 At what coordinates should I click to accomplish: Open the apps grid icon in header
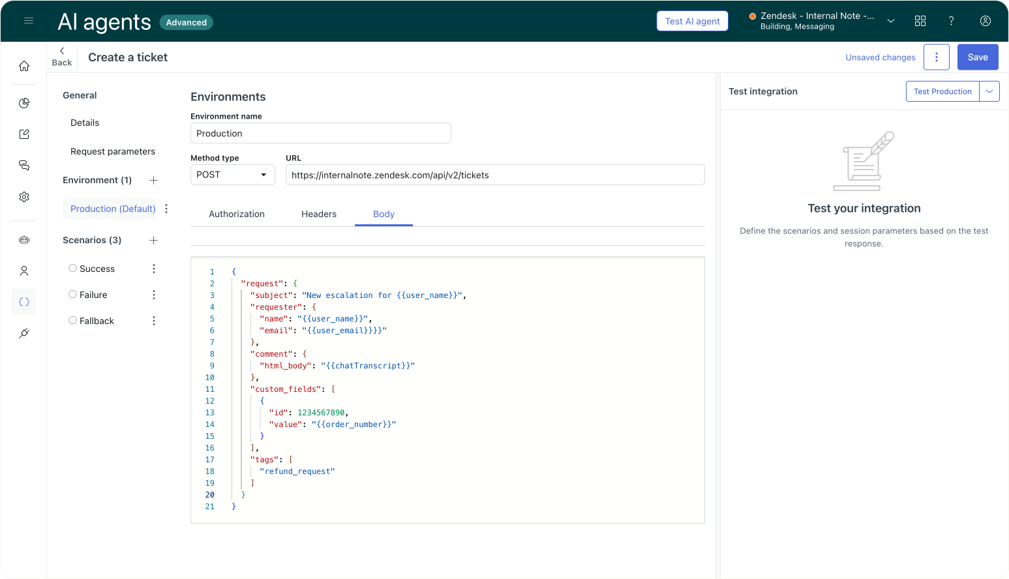pos(920,21)
